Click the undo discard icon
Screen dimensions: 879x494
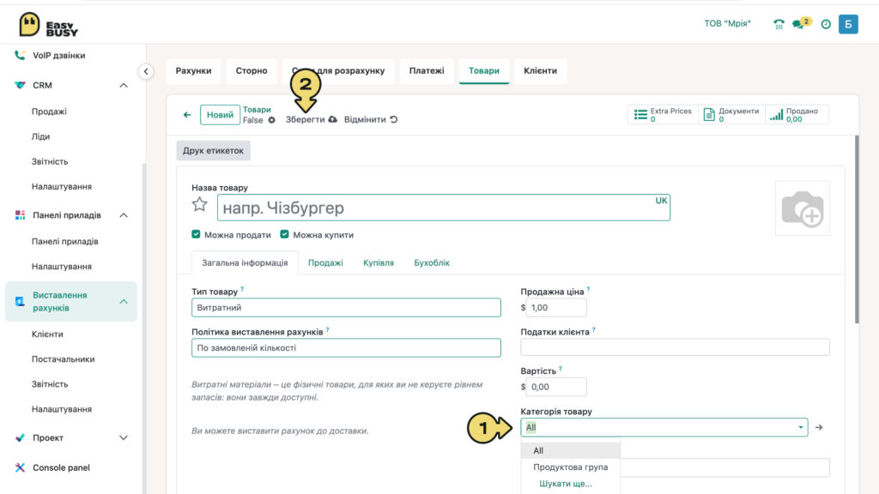point(394,119)
